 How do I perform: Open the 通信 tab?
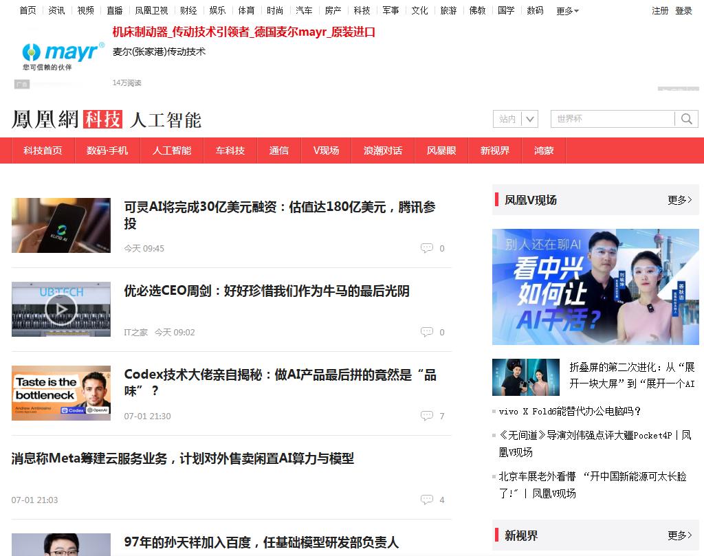click(x=279, y=151)
